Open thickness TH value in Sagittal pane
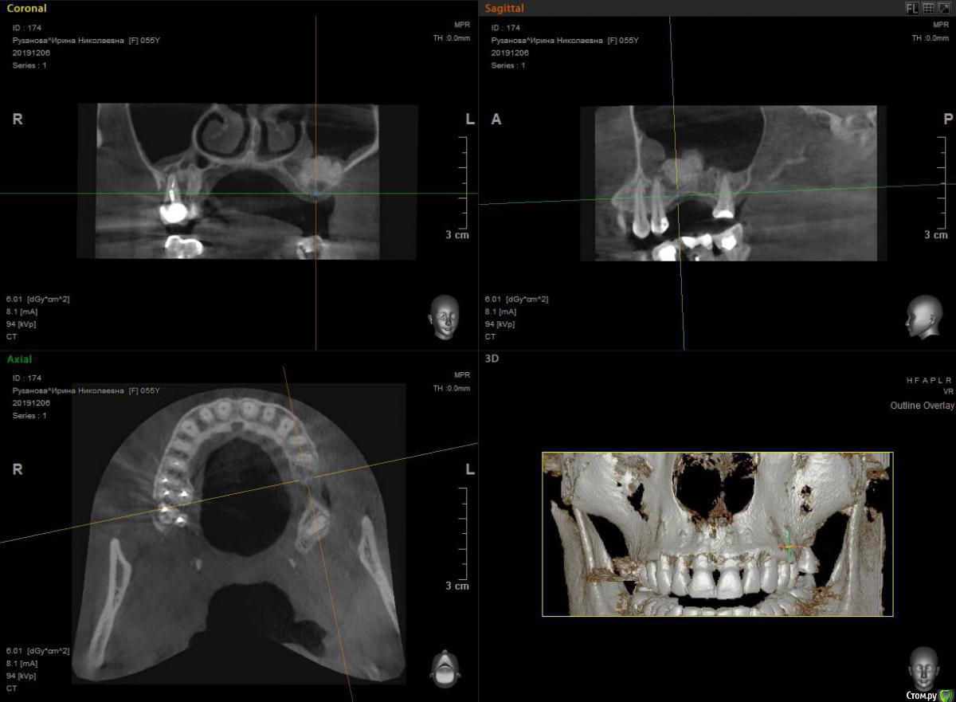 click(x=930, y=37)
